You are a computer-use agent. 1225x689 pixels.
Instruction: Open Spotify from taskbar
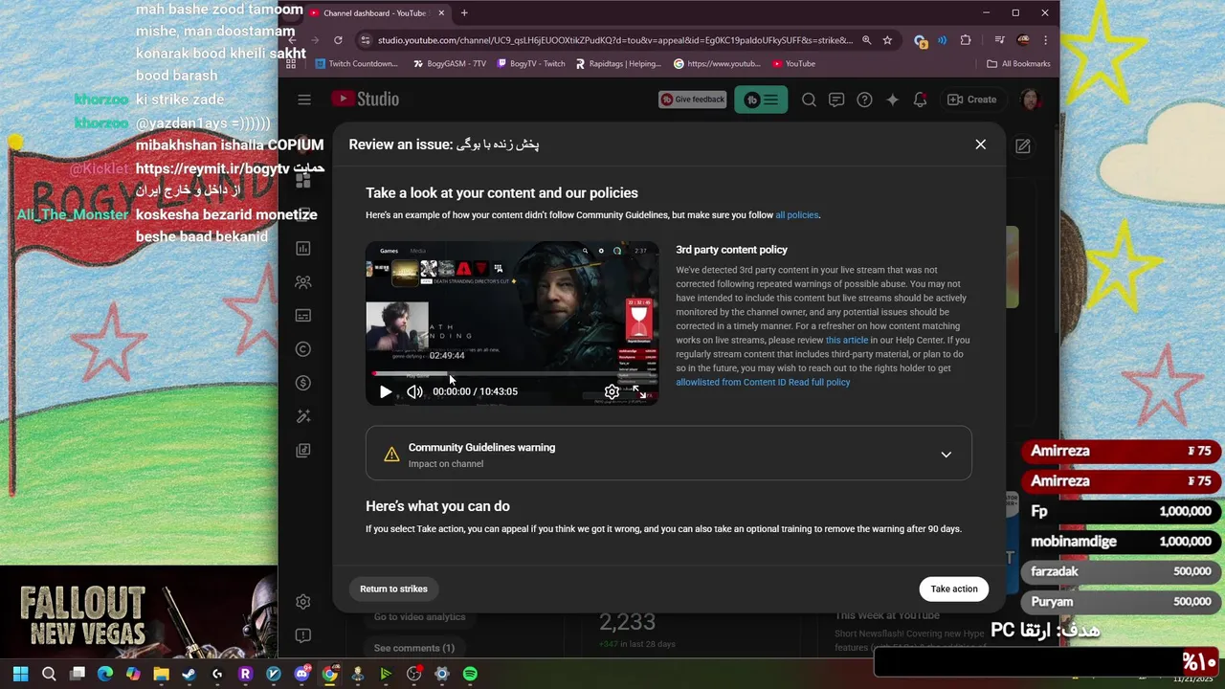pos(470,674)
